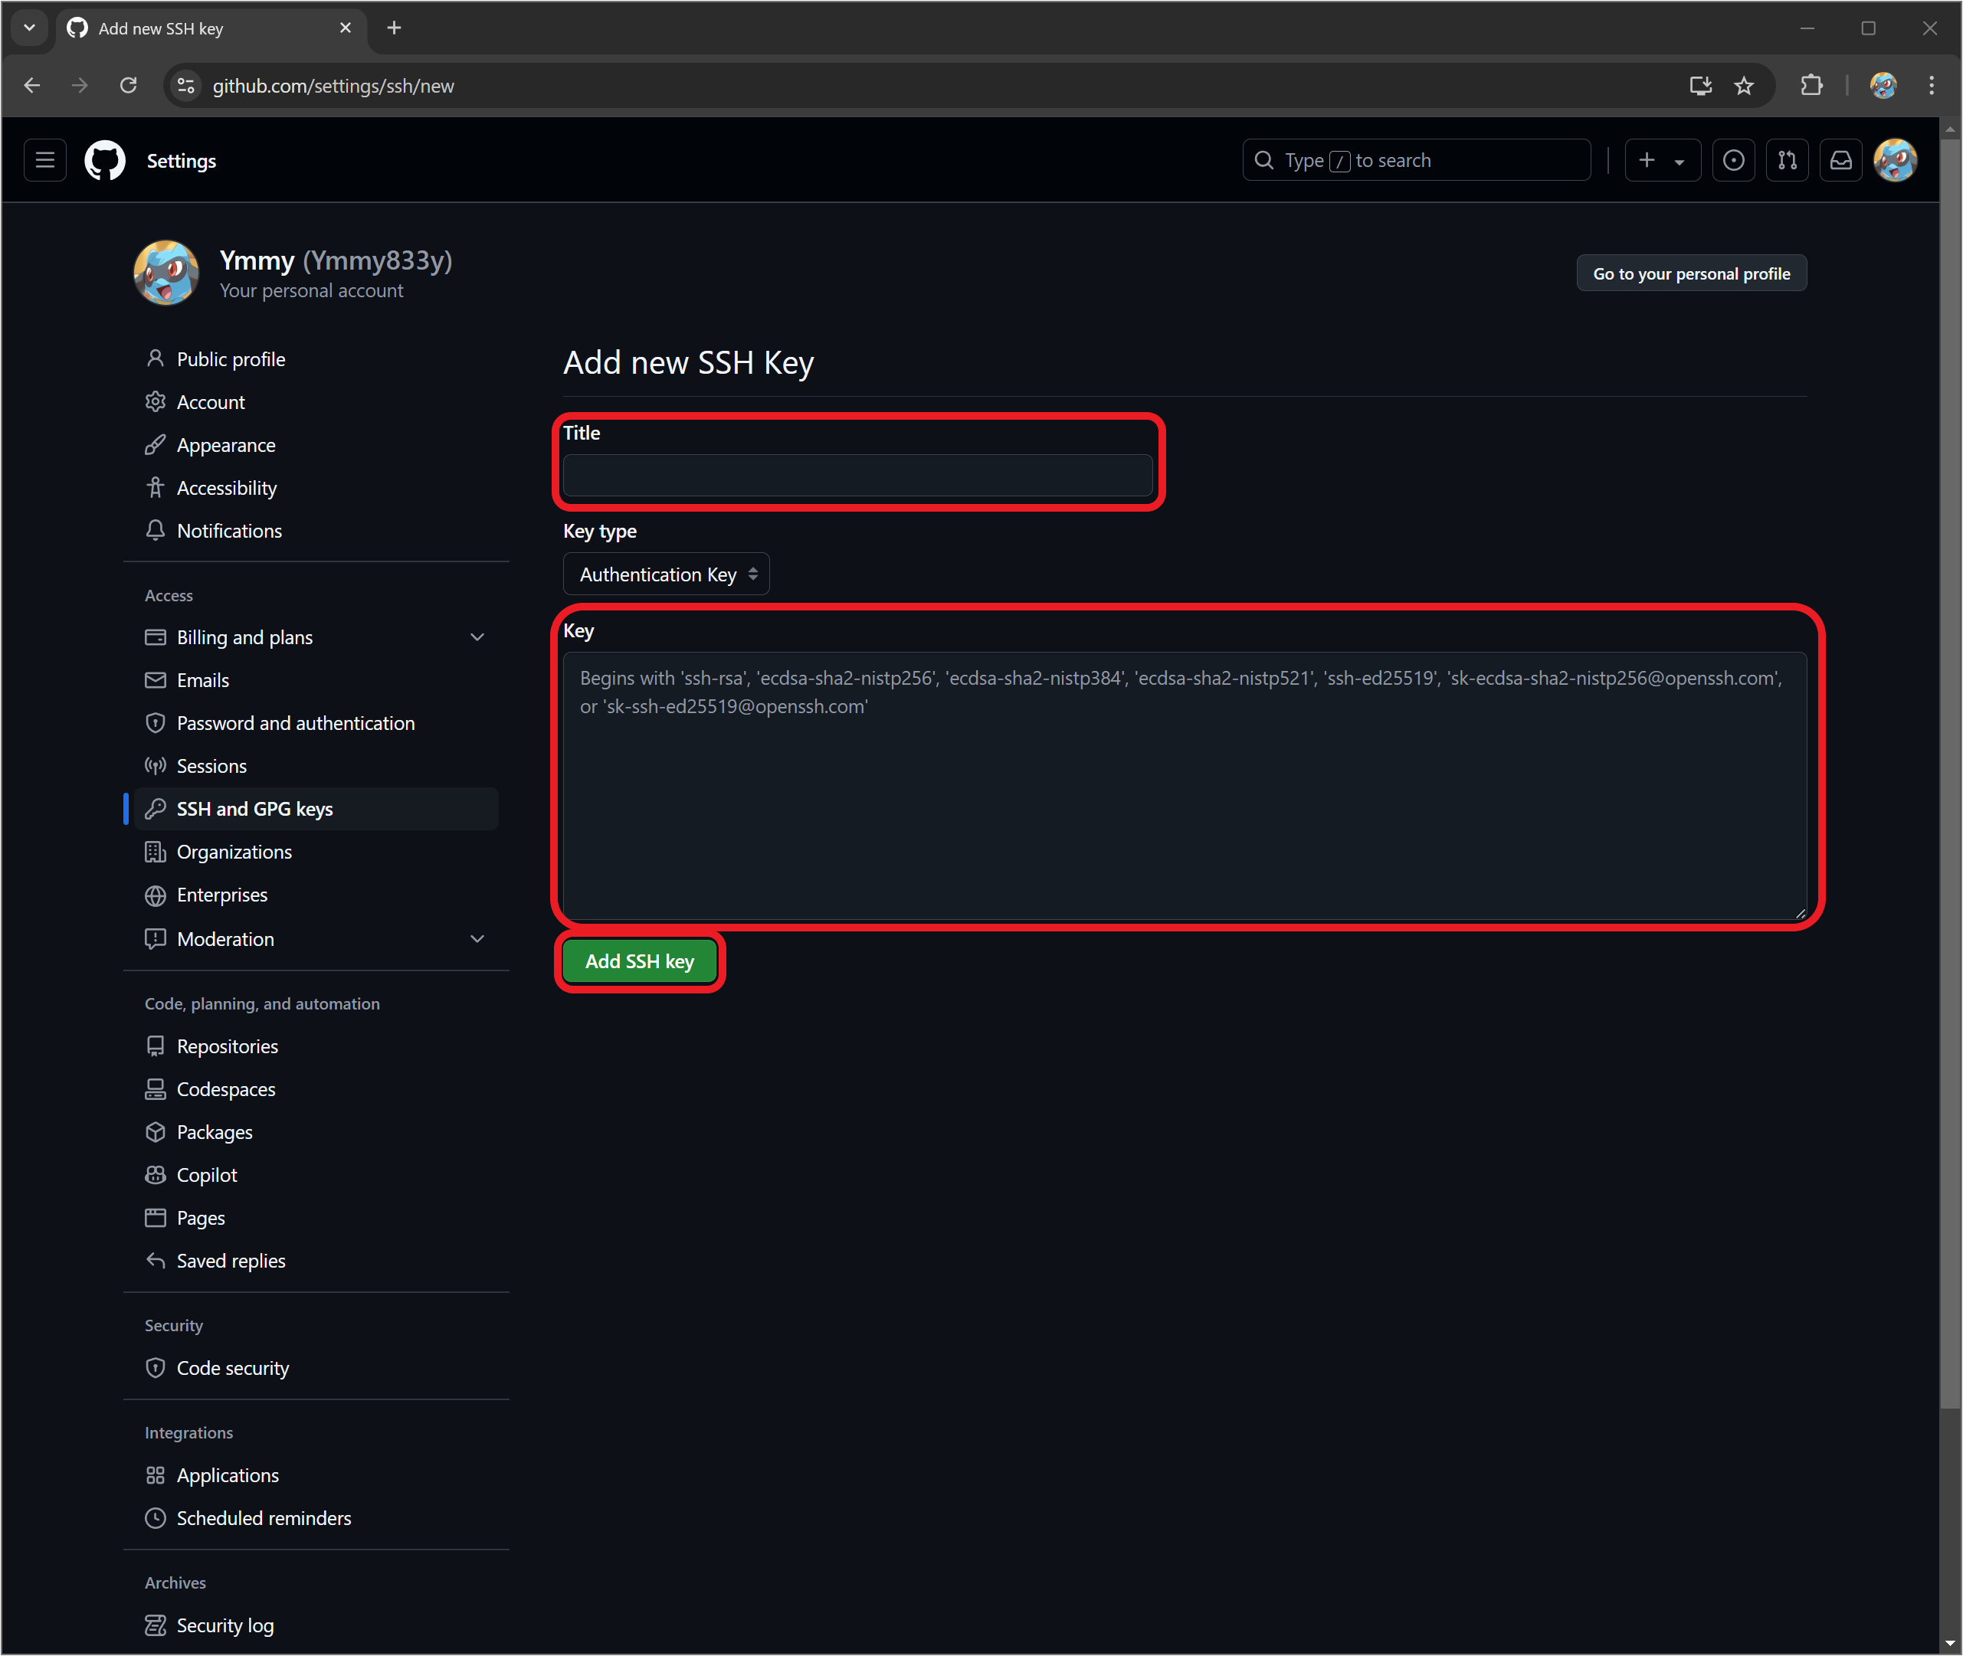Open the Issues icon in header
This screenshot has width=1963, height=1656.
click(1733, 161)
